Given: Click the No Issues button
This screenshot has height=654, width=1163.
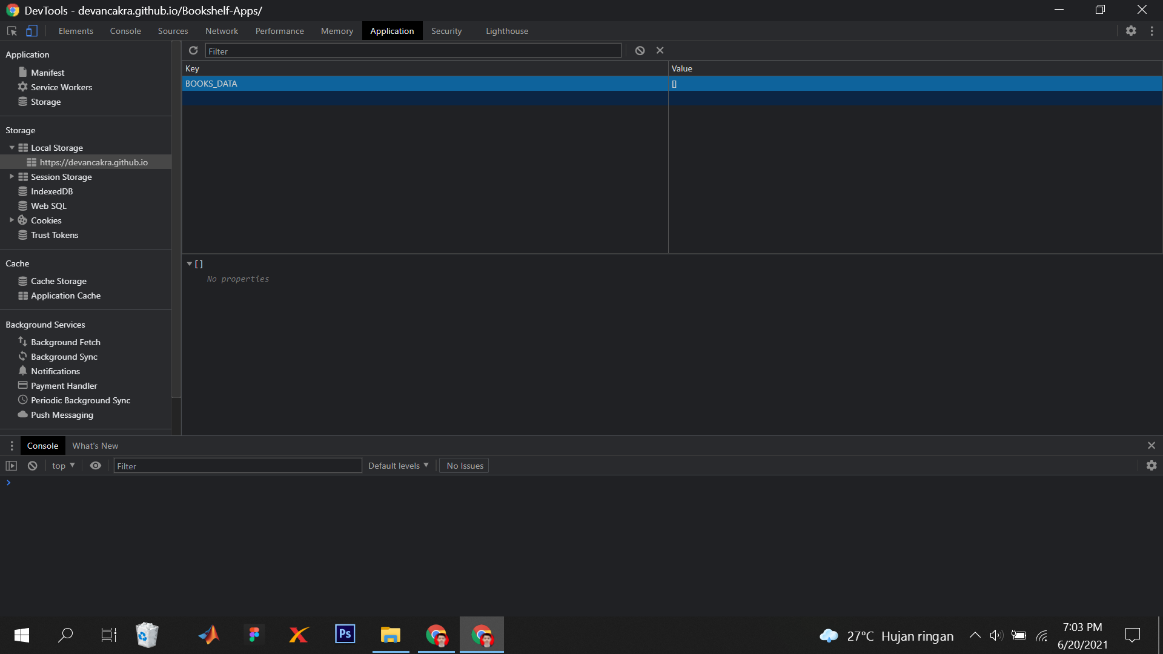Looking at the screenshot, I should 465,466.
